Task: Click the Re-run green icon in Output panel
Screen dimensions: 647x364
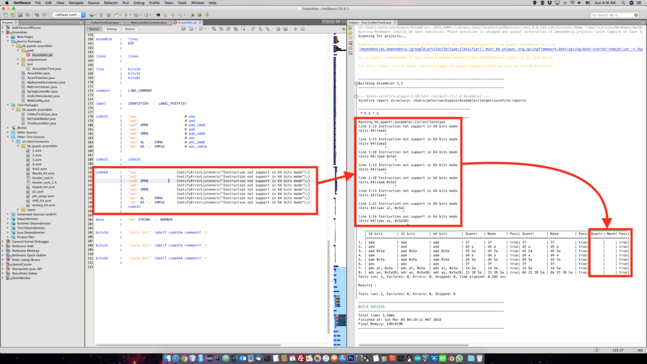Action: pos(350,28)
